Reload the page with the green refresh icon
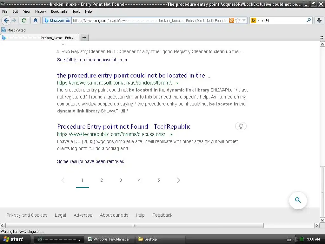The height and width of the screenshot is (244, 325). click(x=24, y=20)
